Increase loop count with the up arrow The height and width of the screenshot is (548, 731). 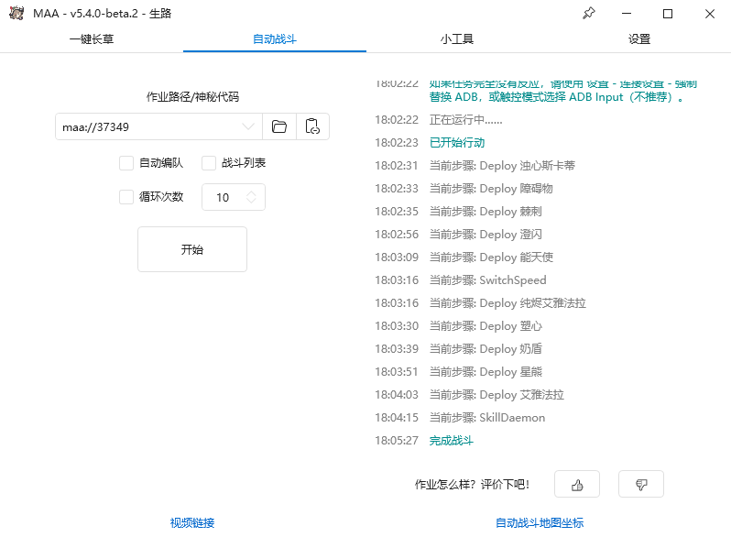pyautogui.click(x=251, y=192)
